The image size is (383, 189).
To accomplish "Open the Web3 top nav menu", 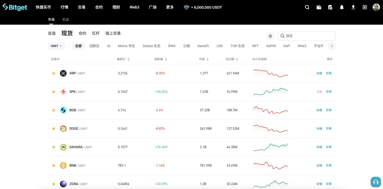I will click(x=134, y=7).
